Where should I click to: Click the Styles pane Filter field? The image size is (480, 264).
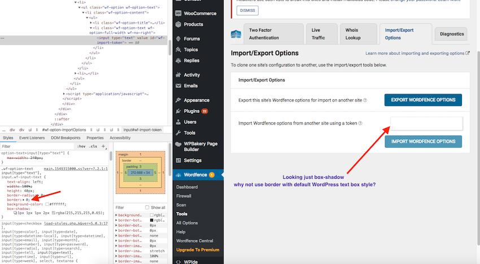tap(38, 147)
